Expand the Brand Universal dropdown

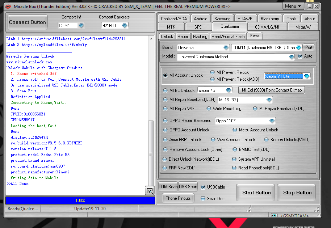tap(226, 47)
